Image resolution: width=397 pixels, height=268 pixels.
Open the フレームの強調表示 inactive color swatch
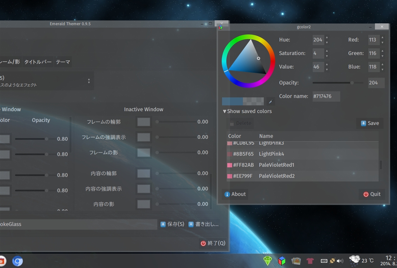click(143, 137)
